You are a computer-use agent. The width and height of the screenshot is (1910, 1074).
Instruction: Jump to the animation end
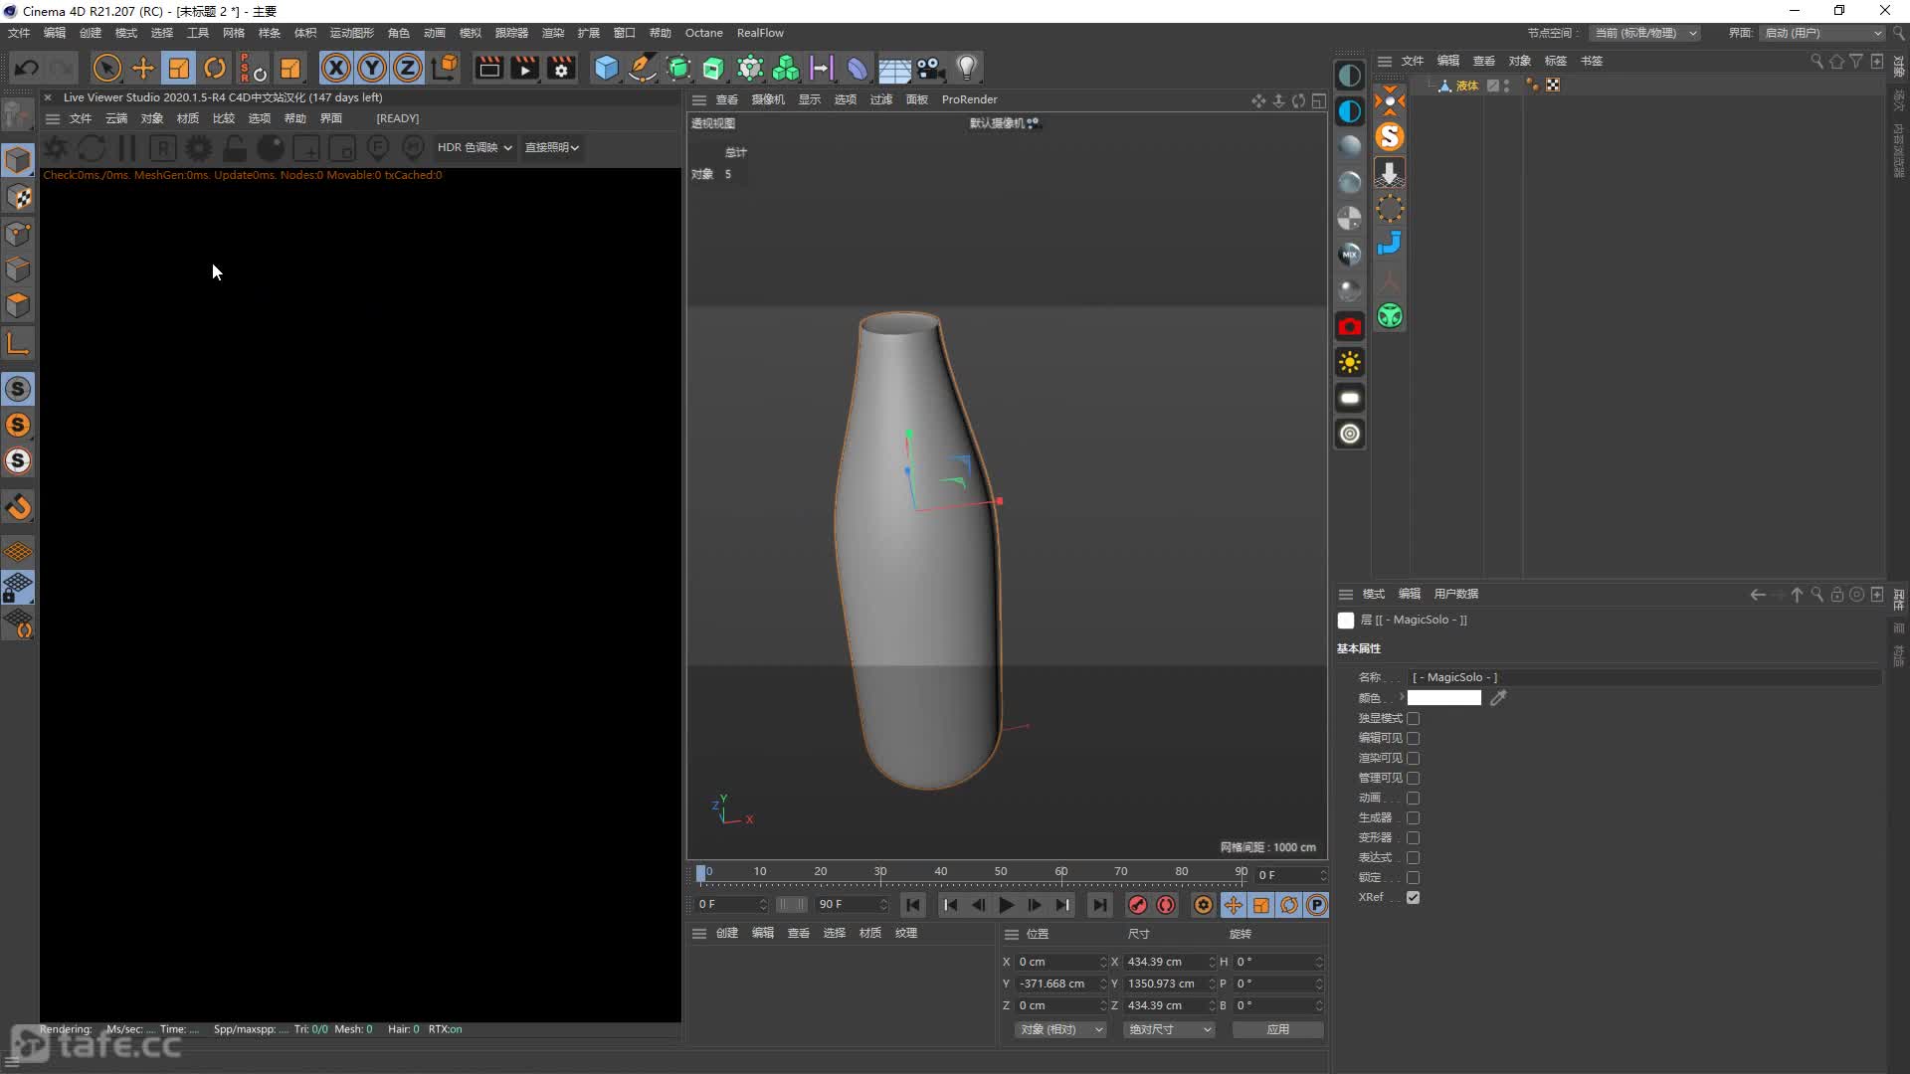pos(1099,905)
